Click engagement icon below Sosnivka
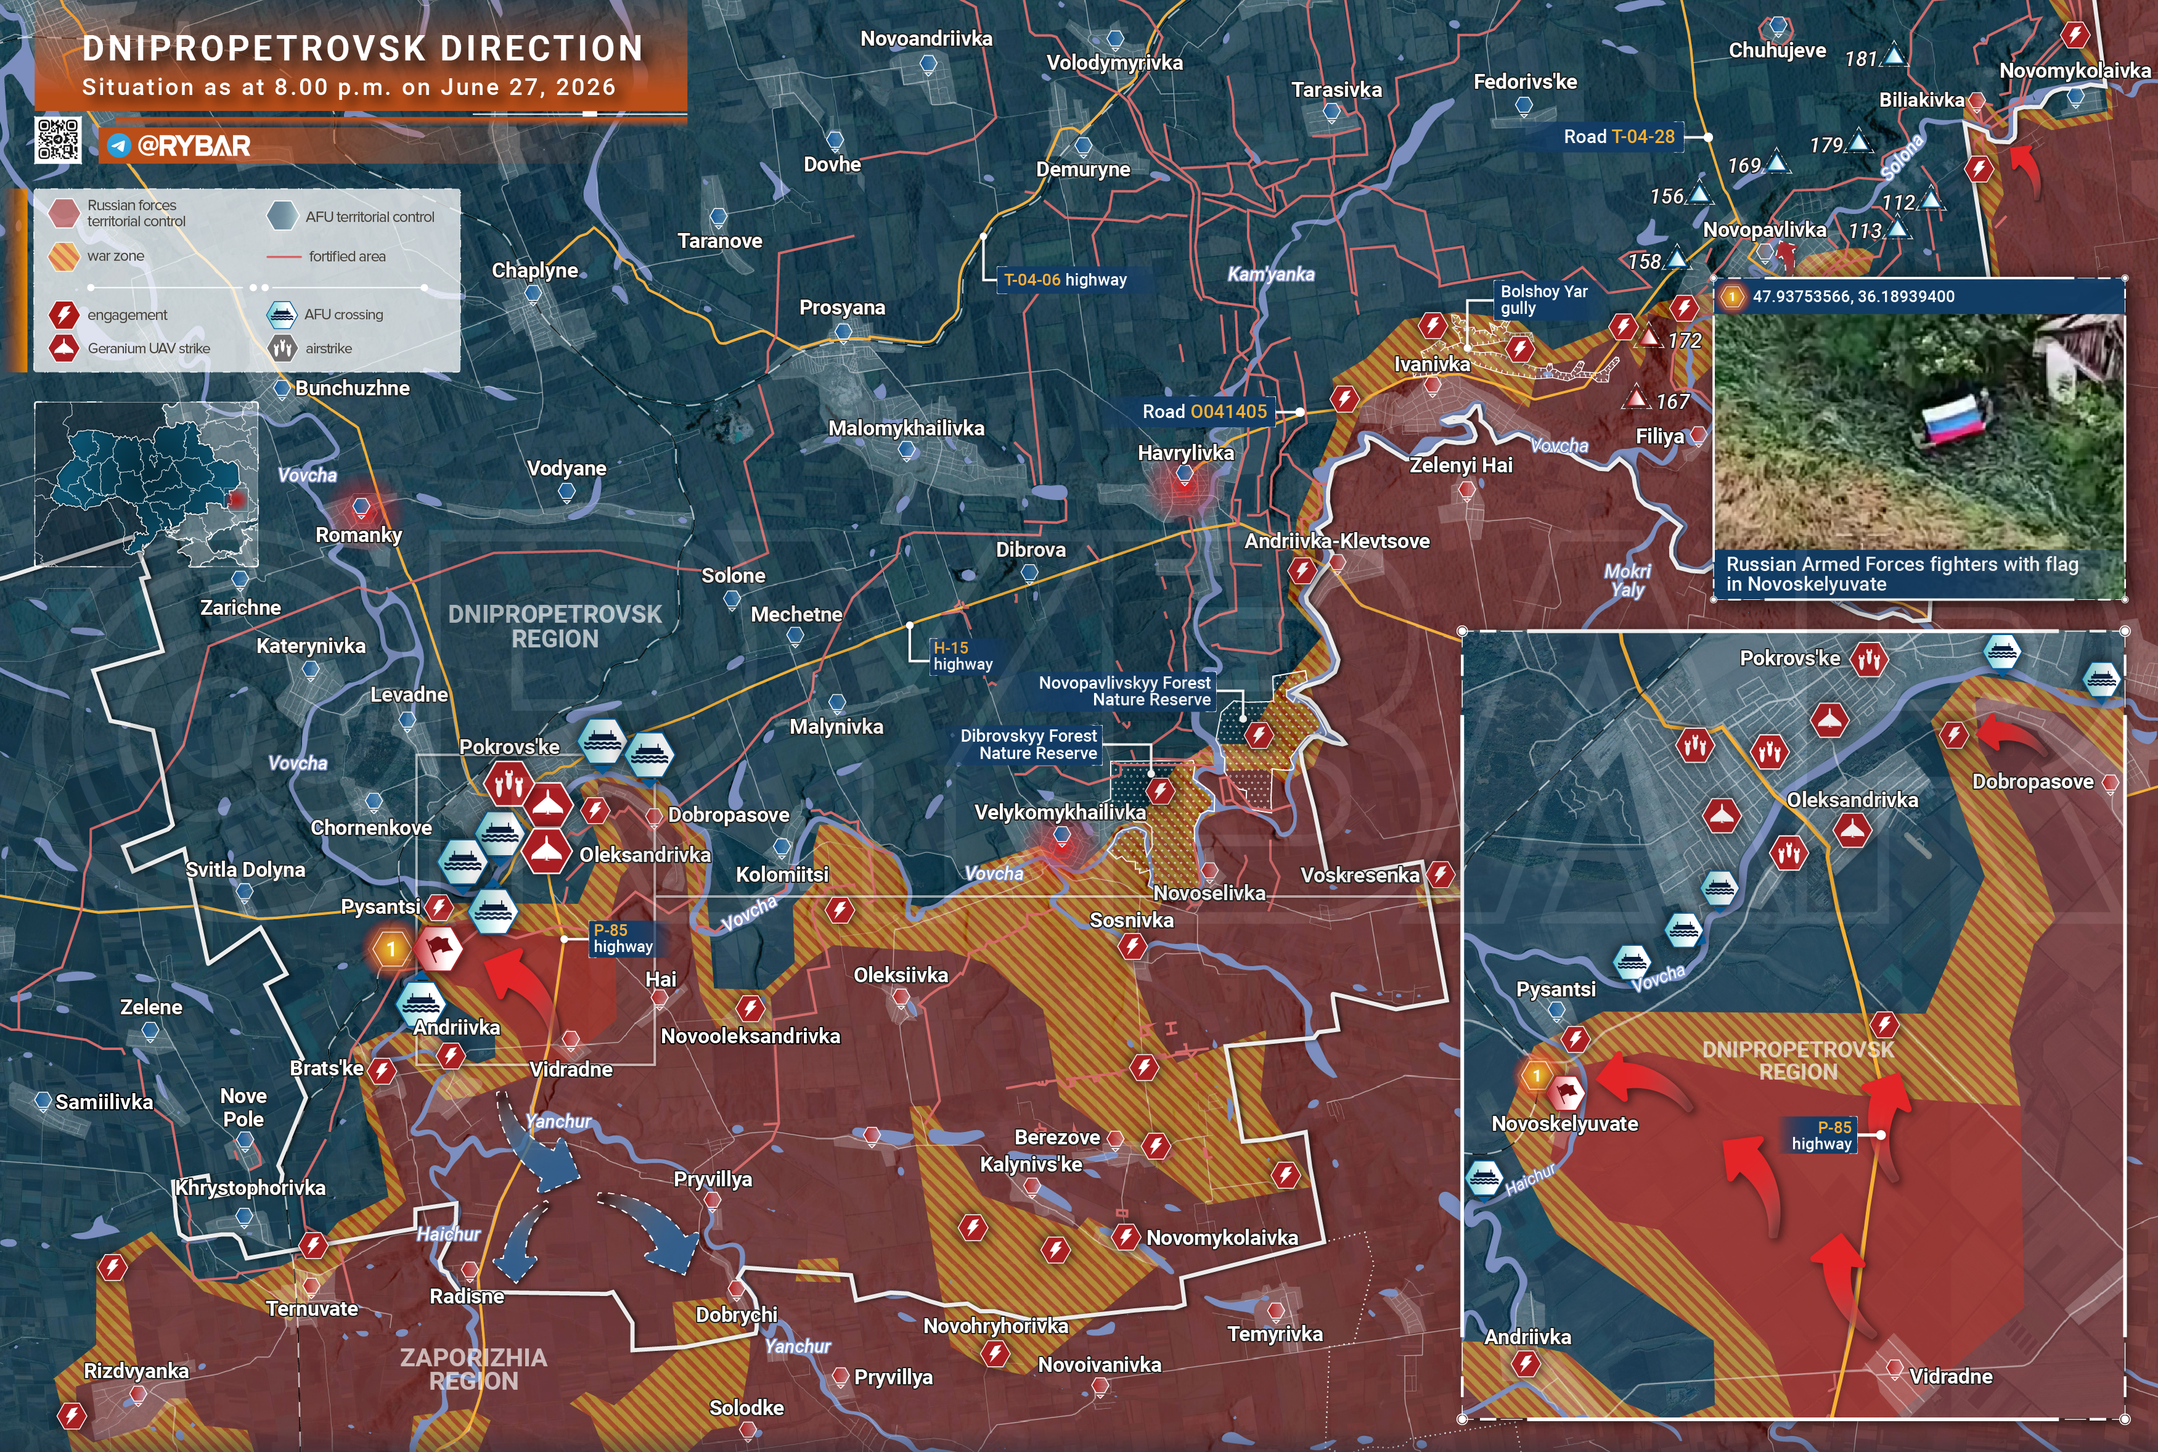Viewport: 2158px width, 1452px height. 1132,946
